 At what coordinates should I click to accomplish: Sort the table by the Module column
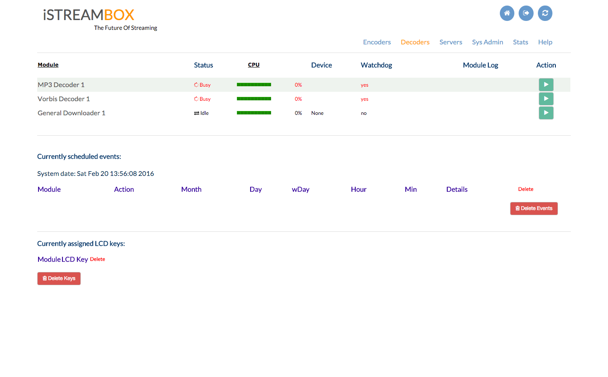pyautogui.click(x=48, y=64)
